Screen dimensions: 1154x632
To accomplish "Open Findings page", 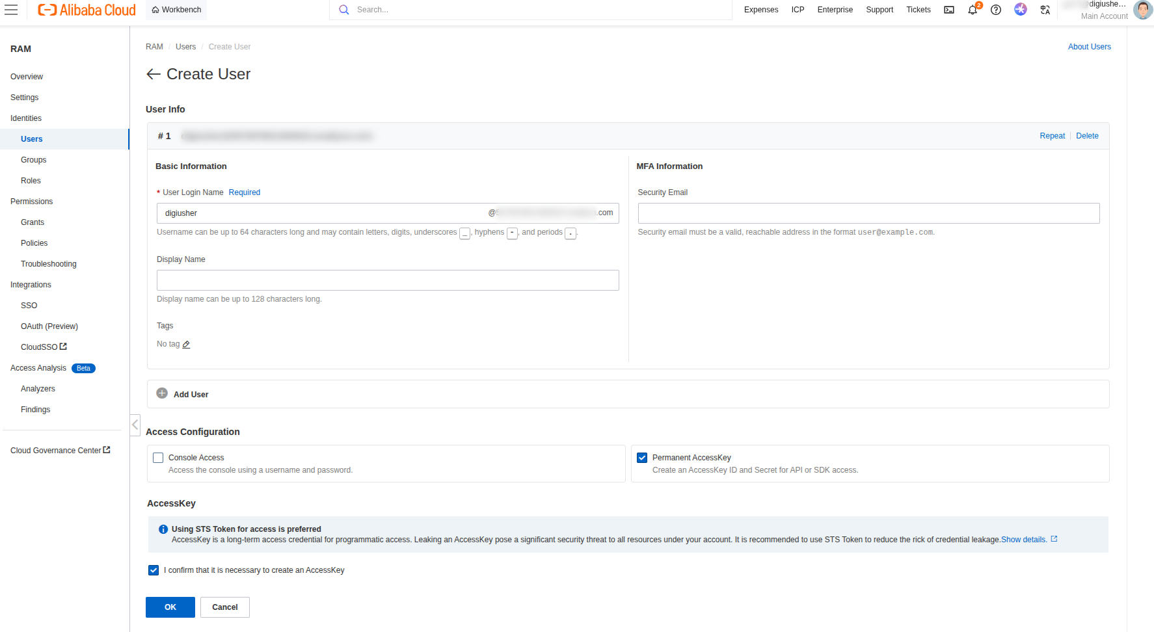I will (x=35, y=410).
